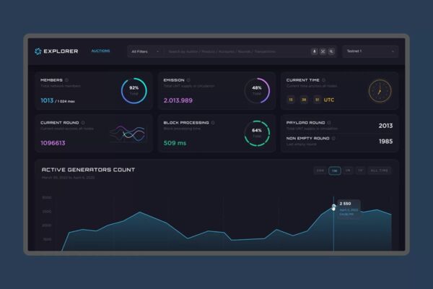Click the UTC label
The image size is (433, 289).
tap(329, 100)
